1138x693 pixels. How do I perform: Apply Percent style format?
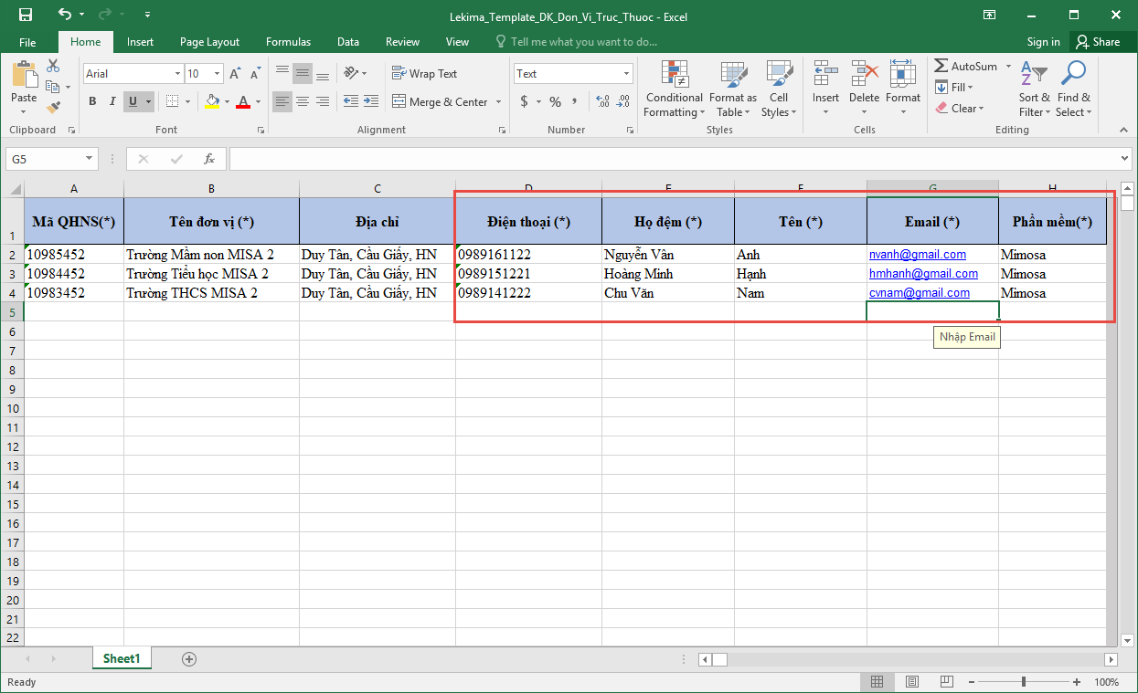[x=555, y=101]
